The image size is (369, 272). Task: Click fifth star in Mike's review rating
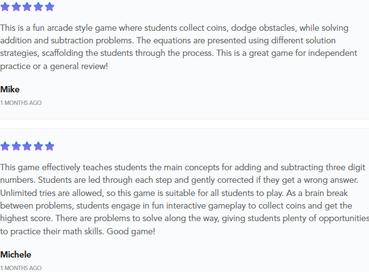[50, 6]
